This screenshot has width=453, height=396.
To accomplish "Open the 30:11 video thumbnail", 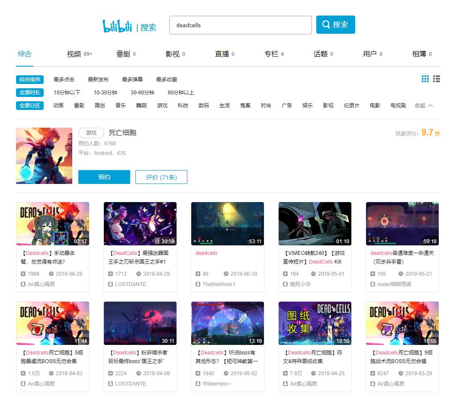I will coord(140,323).
